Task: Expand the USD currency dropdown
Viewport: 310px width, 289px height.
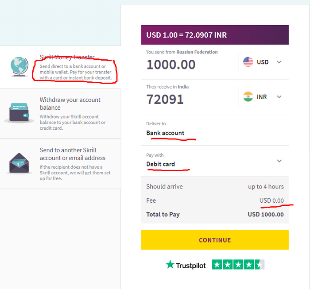Action: tap(279, 62)
